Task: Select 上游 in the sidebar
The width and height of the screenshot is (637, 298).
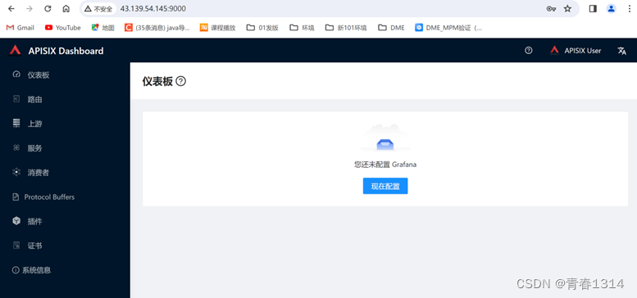Action: point(65,124)
